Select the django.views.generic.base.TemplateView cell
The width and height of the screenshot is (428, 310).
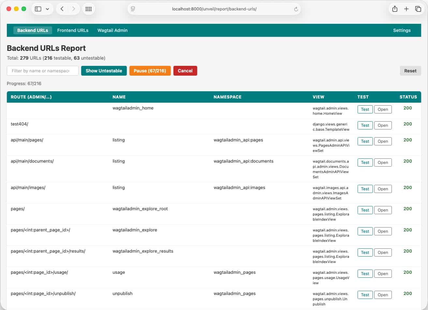331,127
